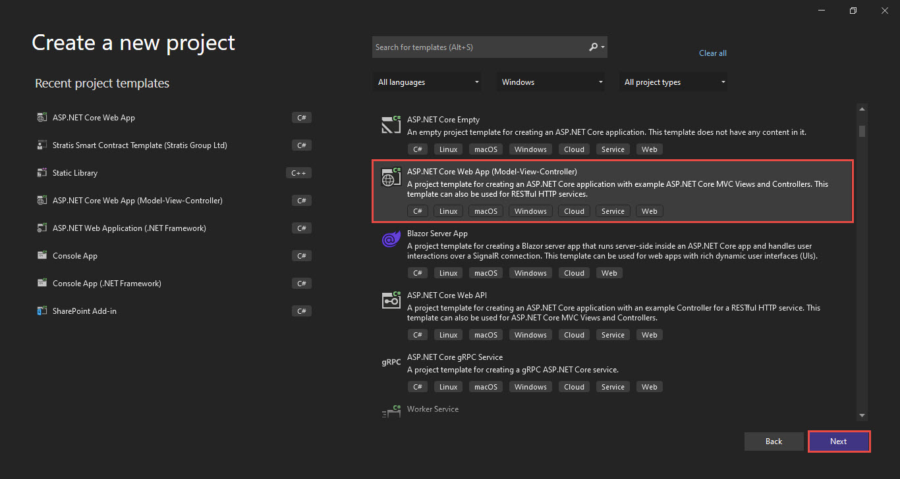Click the template list scrollbar down arrow
Viewport: 900px width, 479px height.
tap(862, 415)
